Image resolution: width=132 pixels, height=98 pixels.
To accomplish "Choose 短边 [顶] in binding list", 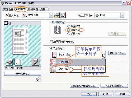I will (78, 69).
